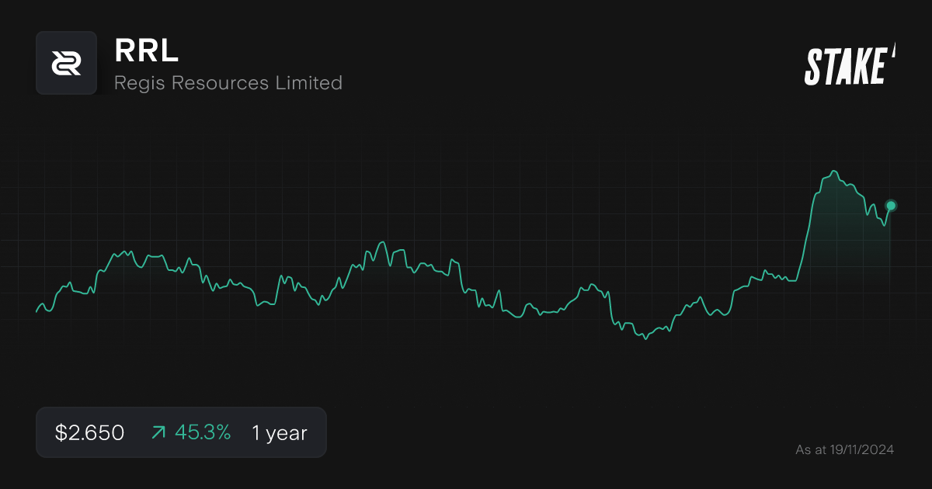Click the chart's highest peak near the right
The height and width of the screenshot is (489, 932).
[x=833, y=171]
